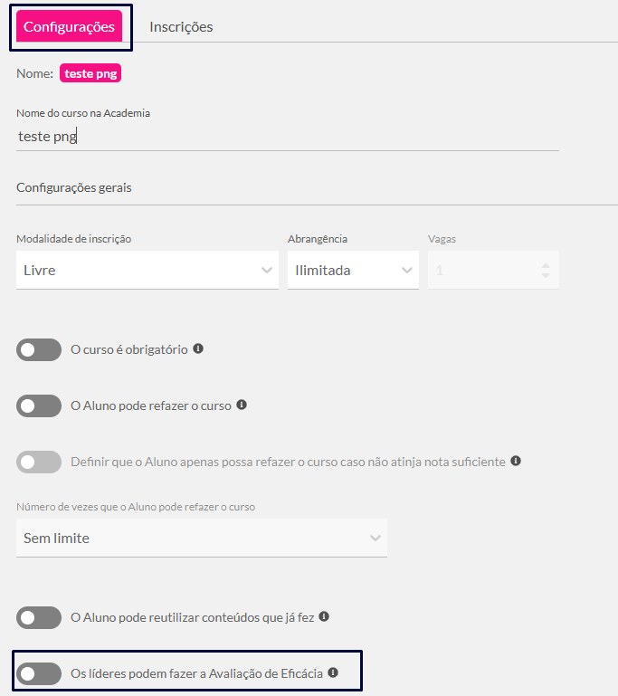Enable 'O Aluno pode refazer o curso' switch
Image resolution: width=618 pixels, height=696 pixels.
39,405
